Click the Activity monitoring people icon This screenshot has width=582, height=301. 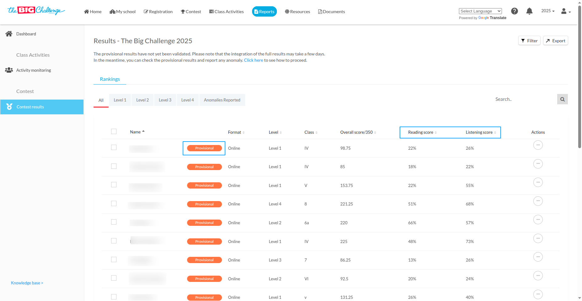[x=9, y=70]
